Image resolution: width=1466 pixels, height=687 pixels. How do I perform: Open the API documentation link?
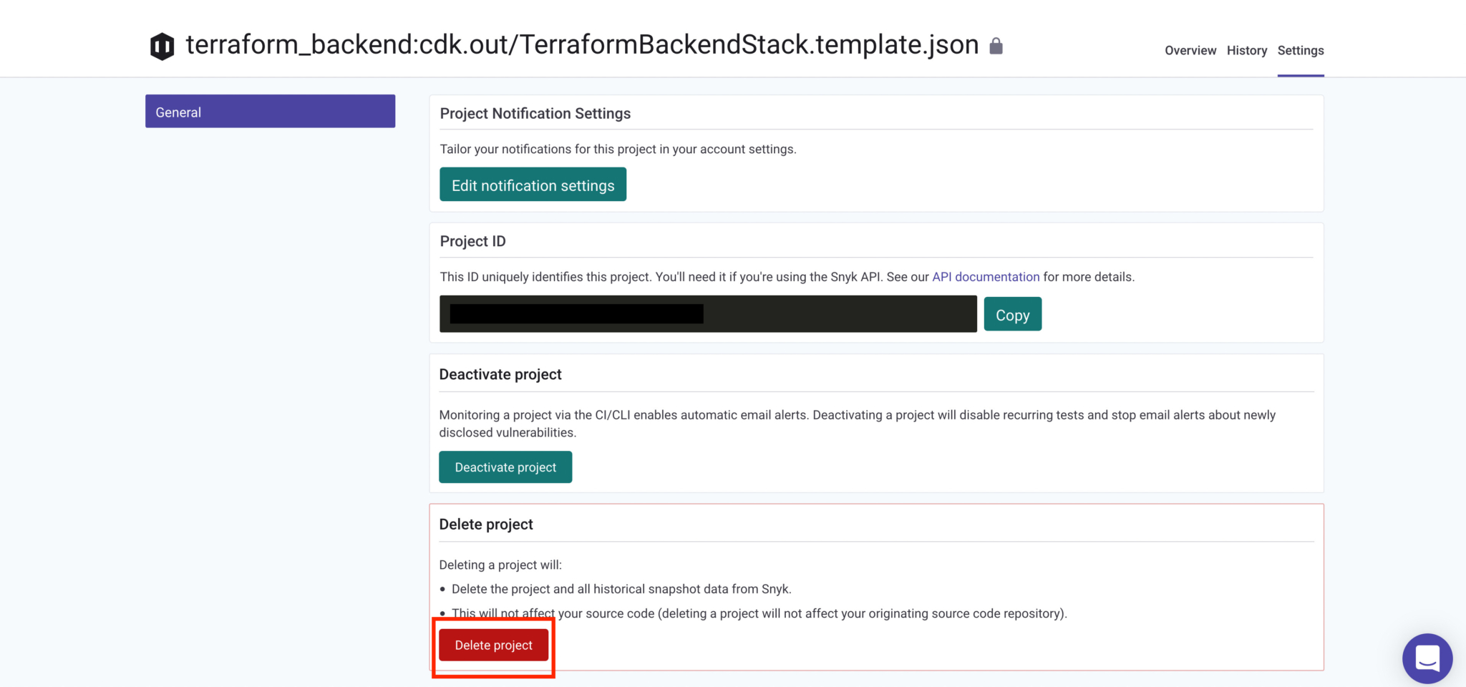986,276
